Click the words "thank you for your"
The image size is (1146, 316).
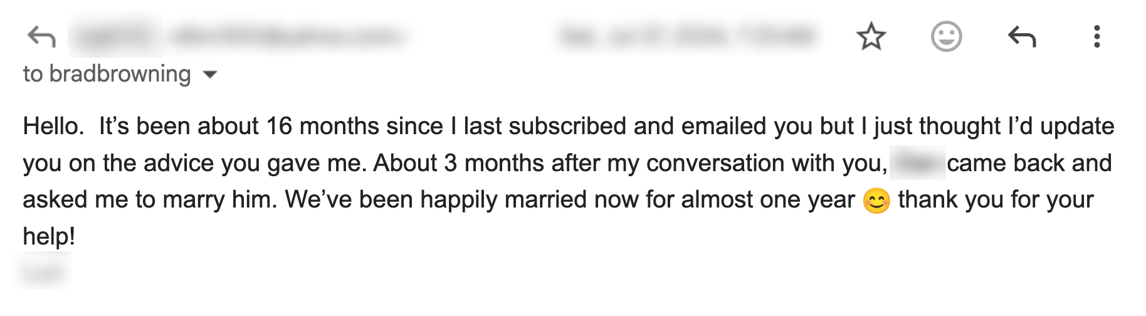[x=995, y=200]
